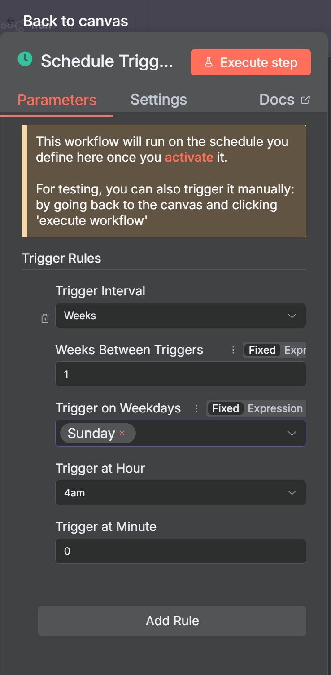The height and width of the screenshot is (675, 331).
Task: Open options menu for Trigger on Weekdays
Action: point(196,408)
